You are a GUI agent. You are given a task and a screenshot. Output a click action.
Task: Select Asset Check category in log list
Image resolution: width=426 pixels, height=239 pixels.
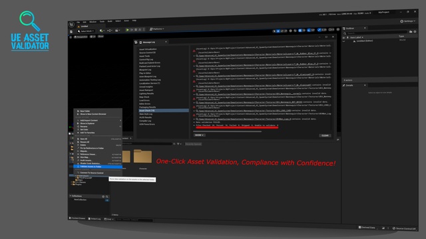tap(164, 111)
